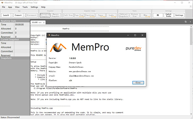Click the company name PureDevSoftware
The width and height of the screenshot is (193, 119).
click(x=76, y=67)
